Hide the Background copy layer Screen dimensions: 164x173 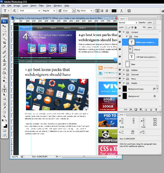[120, 89]
